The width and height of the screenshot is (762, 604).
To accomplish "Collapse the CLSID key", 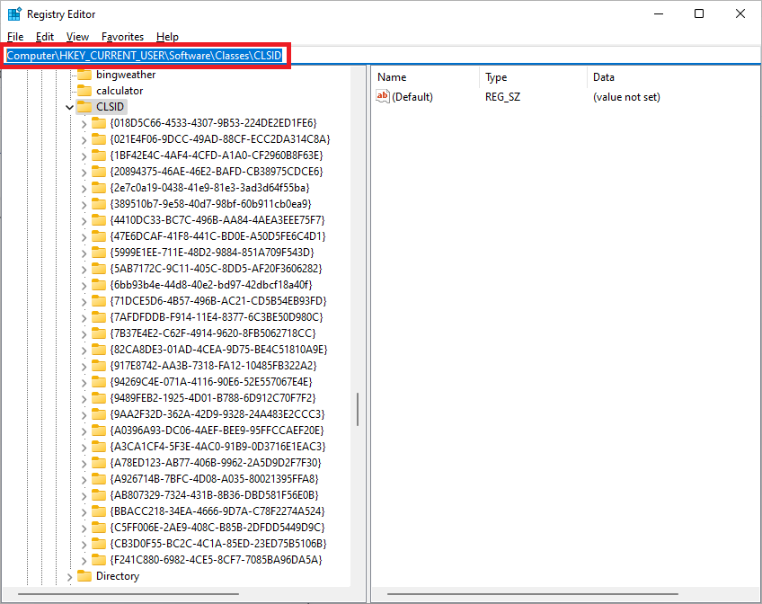I will click(x=69, y=107).
